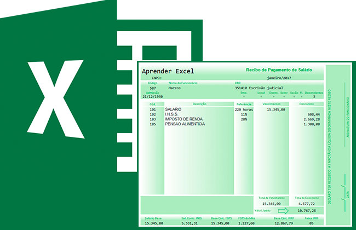Select code '101' in Cód. column
Image resolution: width=356 pixels, height=230 pixels.
coord(153,110)
